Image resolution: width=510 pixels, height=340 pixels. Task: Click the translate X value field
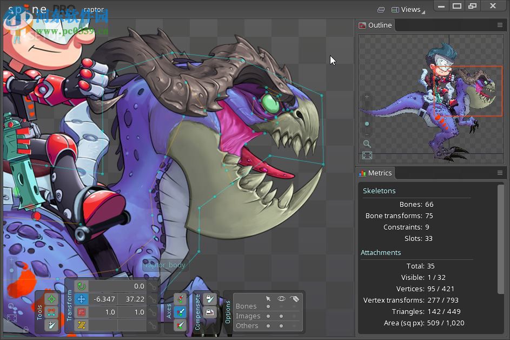(x=104, y=299)
